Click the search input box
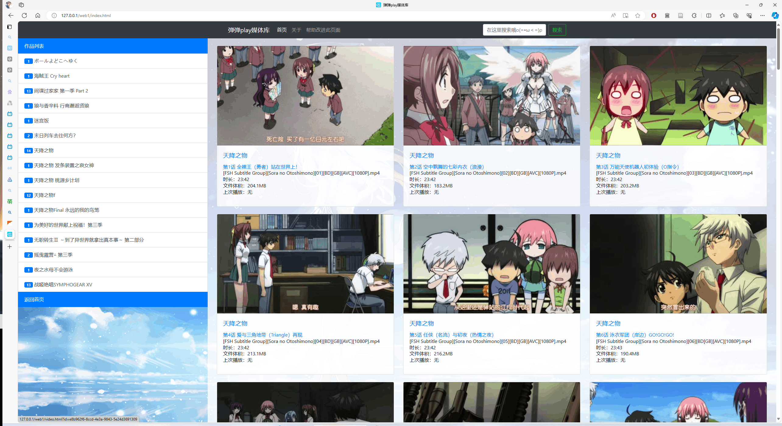This screenshot has height=426, width=782. 514,30
